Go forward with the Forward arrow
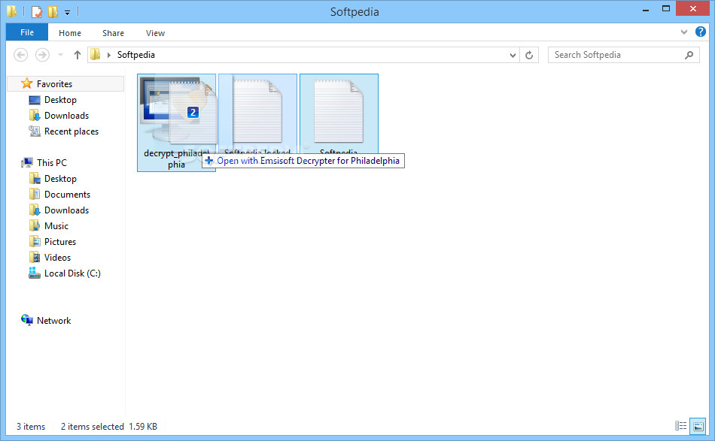This screenshot has height=441, width=715. [x=42, y=55]
